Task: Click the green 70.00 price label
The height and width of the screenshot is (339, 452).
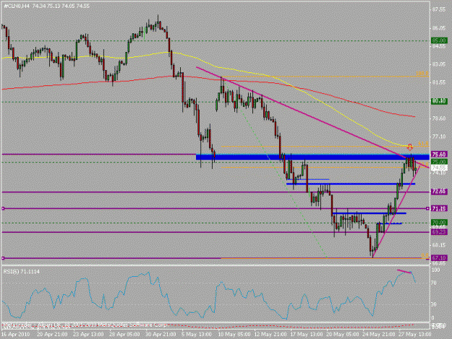Action: pos(439,223)
